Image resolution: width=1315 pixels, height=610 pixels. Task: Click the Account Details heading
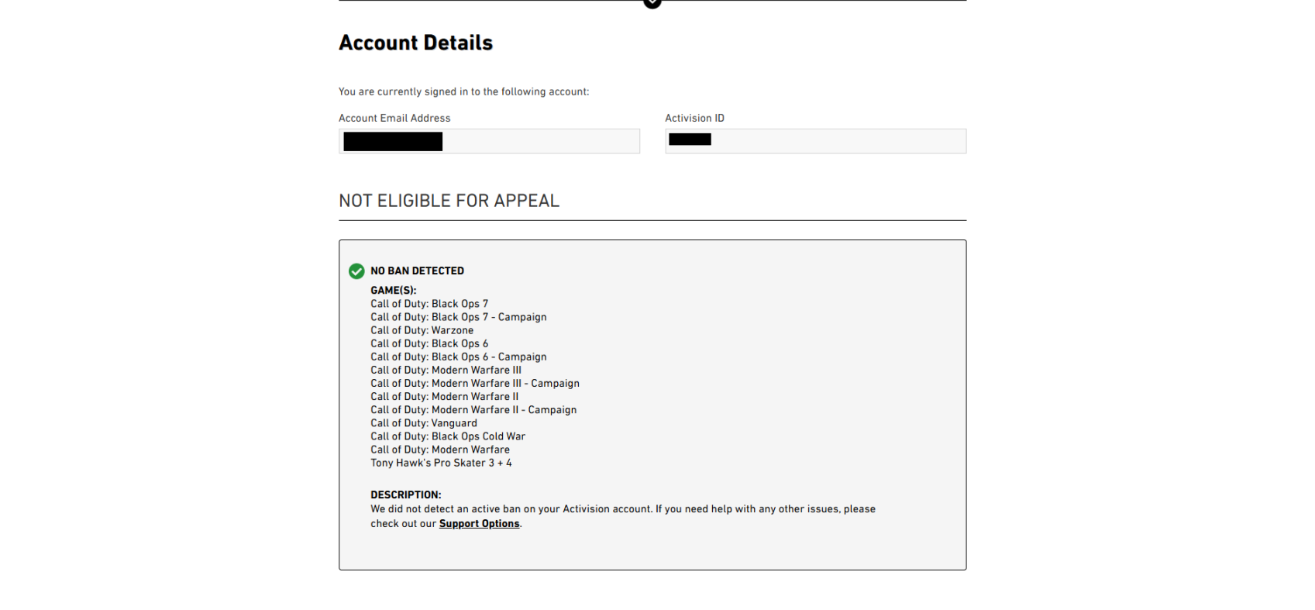(416, 43)
